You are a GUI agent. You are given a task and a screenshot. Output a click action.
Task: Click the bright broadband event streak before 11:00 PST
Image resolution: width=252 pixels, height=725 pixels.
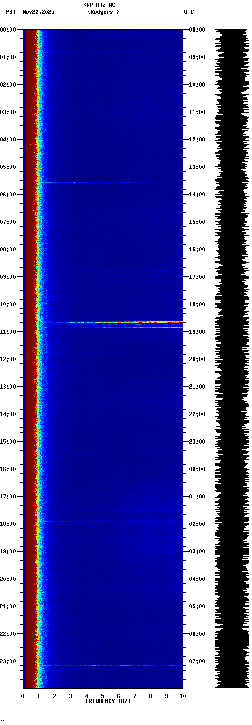pyautogui.click(x=112, y=322)
